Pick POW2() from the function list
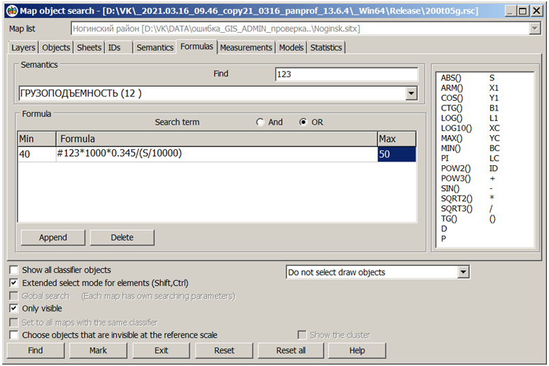Image resolution: width=549 pixels, height=366 pixels. click(455, 169)
